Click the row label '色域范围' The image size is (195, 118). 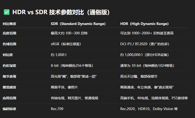(9, 44)
